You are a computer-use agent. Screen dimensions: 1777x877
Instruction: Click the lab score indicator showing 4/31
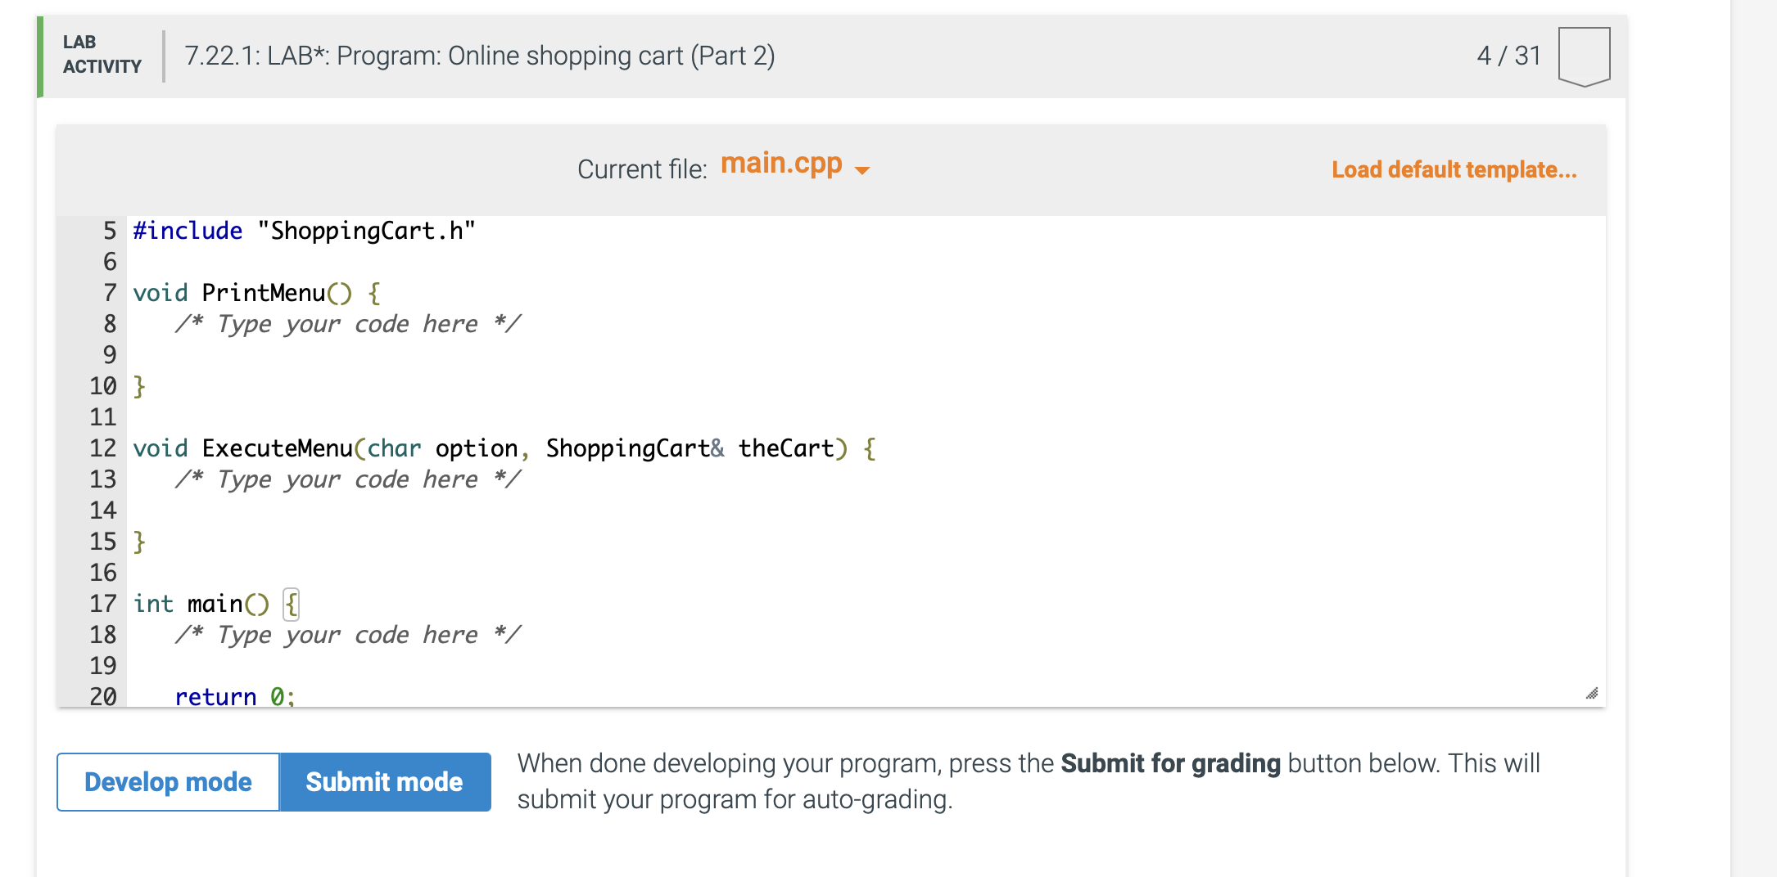click(x=1508, y=56)
